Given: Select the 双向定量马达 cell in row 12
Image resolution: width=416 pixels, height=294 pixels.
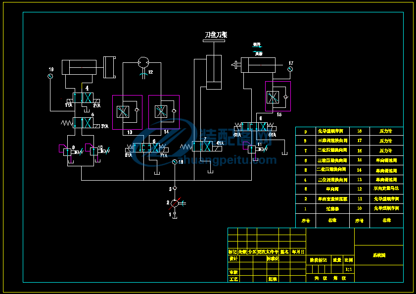Looking at the screenshot, I should coord(386,189).
